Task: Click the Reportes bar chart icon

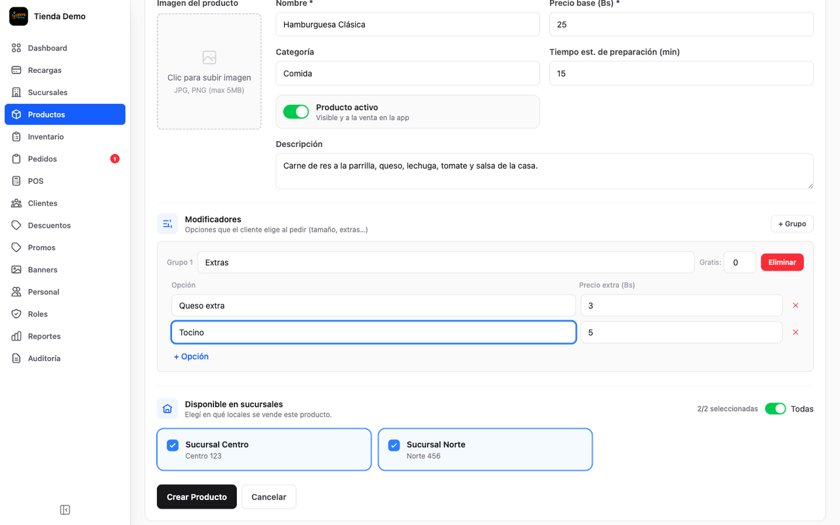Action: [x=16, y=336]
